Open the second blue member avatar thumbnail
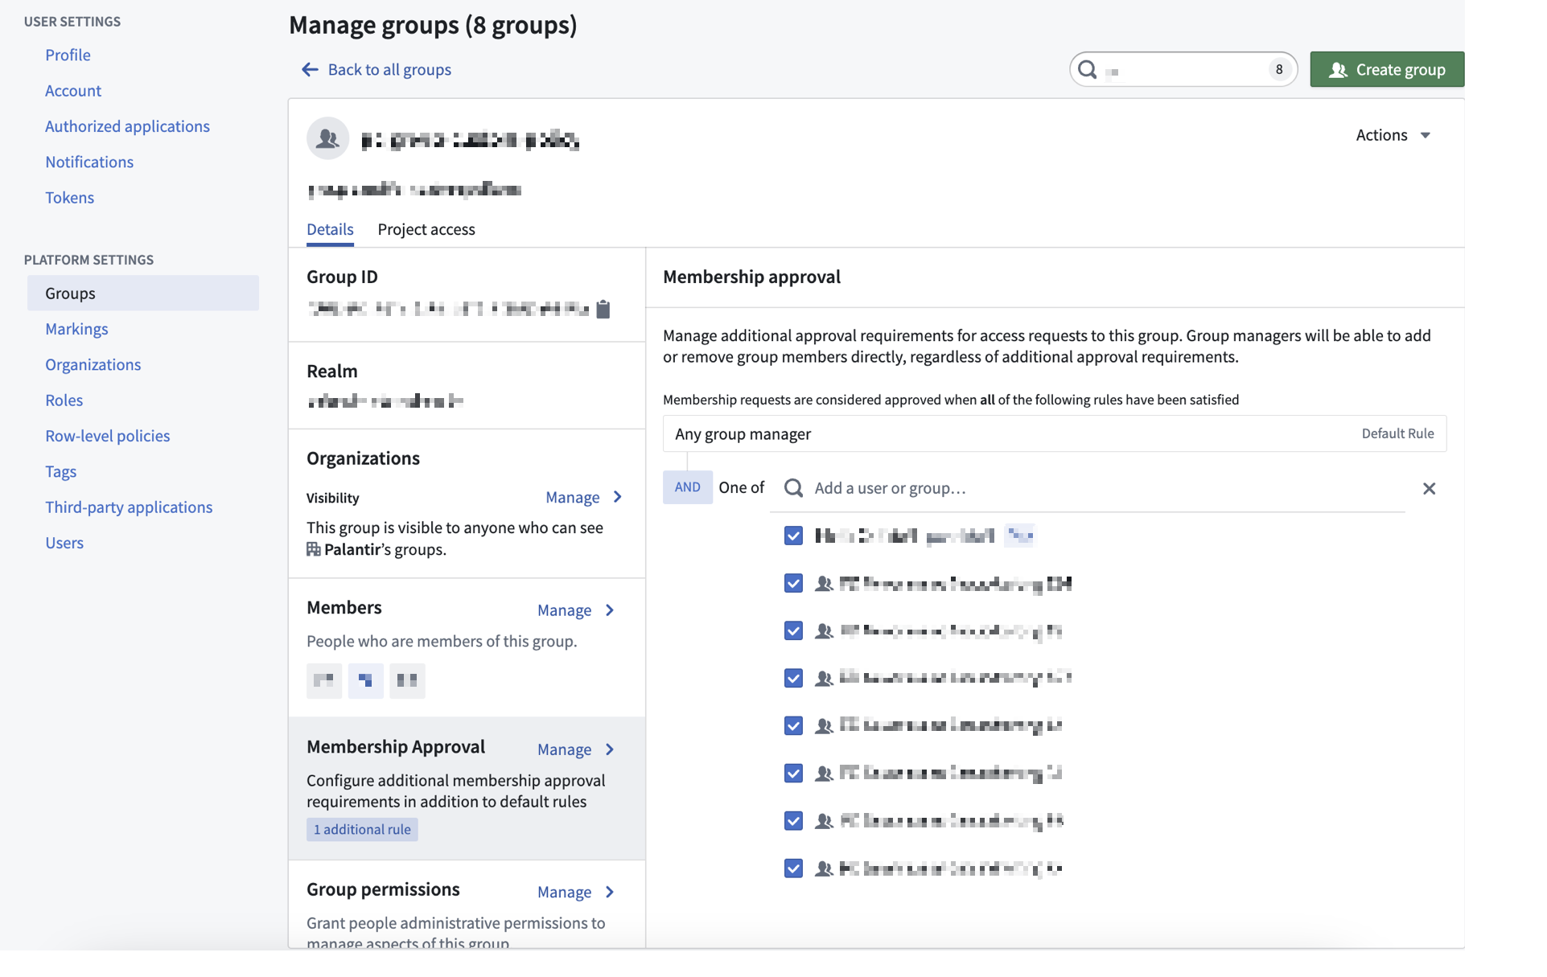The image size is (1547, 977). coord(366,680)
